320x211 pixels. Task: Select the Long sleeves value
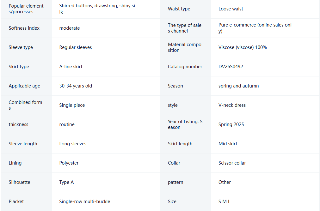[73, 144]
